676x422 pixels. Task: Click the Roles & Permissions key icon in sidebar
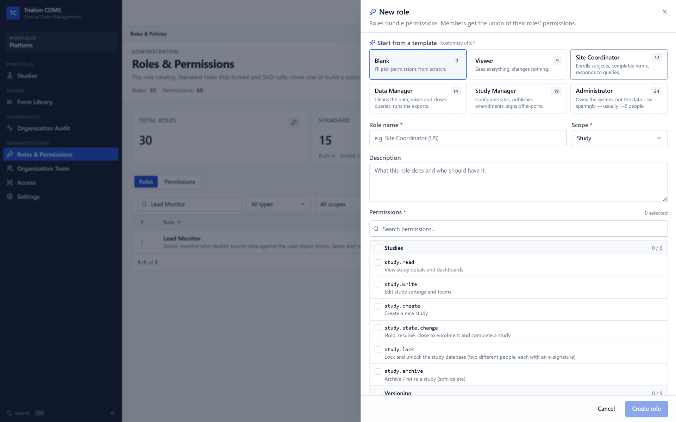[10, 154]
